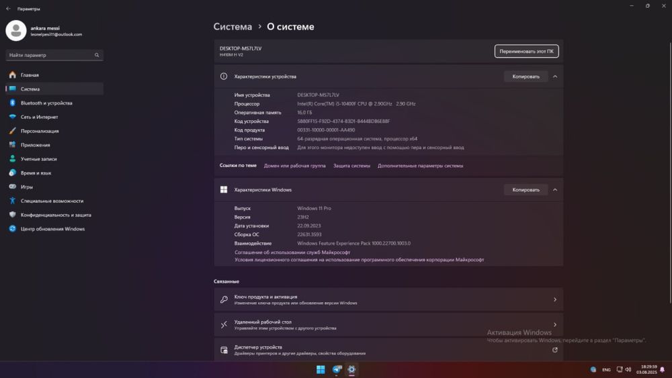Open Персонализация brush icon
Image resolution: width=672 pixels, height=378 pixels.
coord(12,131)
